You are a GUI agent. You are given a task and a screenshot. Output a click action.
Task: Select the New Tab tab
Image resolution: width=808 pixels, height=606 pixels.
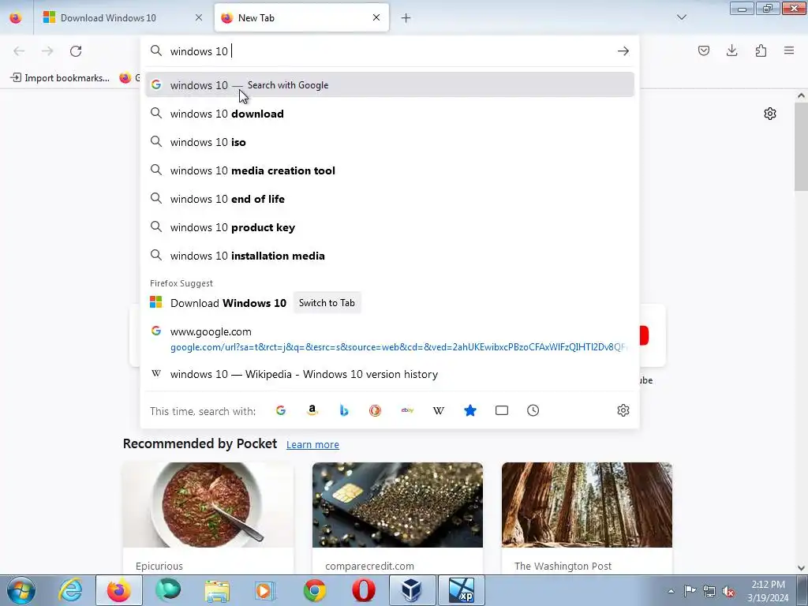pyautogui.click(x=301, y=18)
